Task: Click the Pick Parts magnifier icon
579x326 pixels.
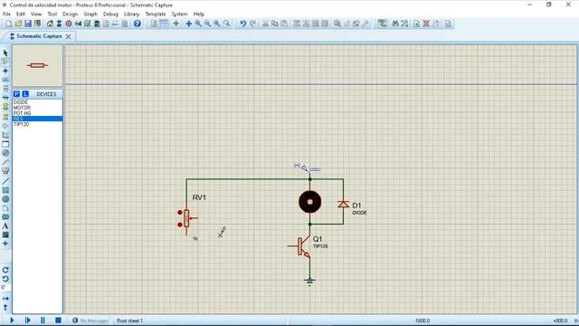Action: (x=337, y=24)
